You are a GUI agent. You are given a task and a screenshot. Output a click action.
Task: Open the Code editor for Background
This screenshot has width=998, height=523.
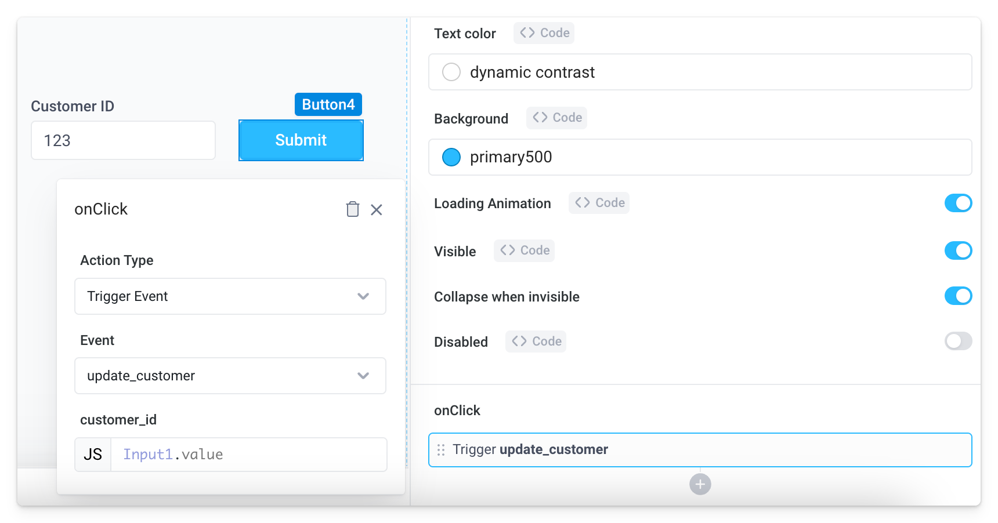click(x=556, y=117)
